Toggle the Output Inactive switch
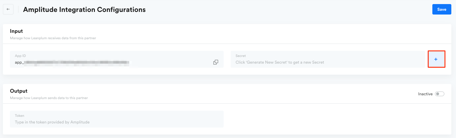Viewport: 456px width, 138px height. point(440,94)
